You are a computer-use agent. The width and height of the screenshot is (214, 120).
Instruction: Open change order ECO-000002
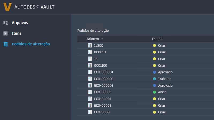(104, 79)
